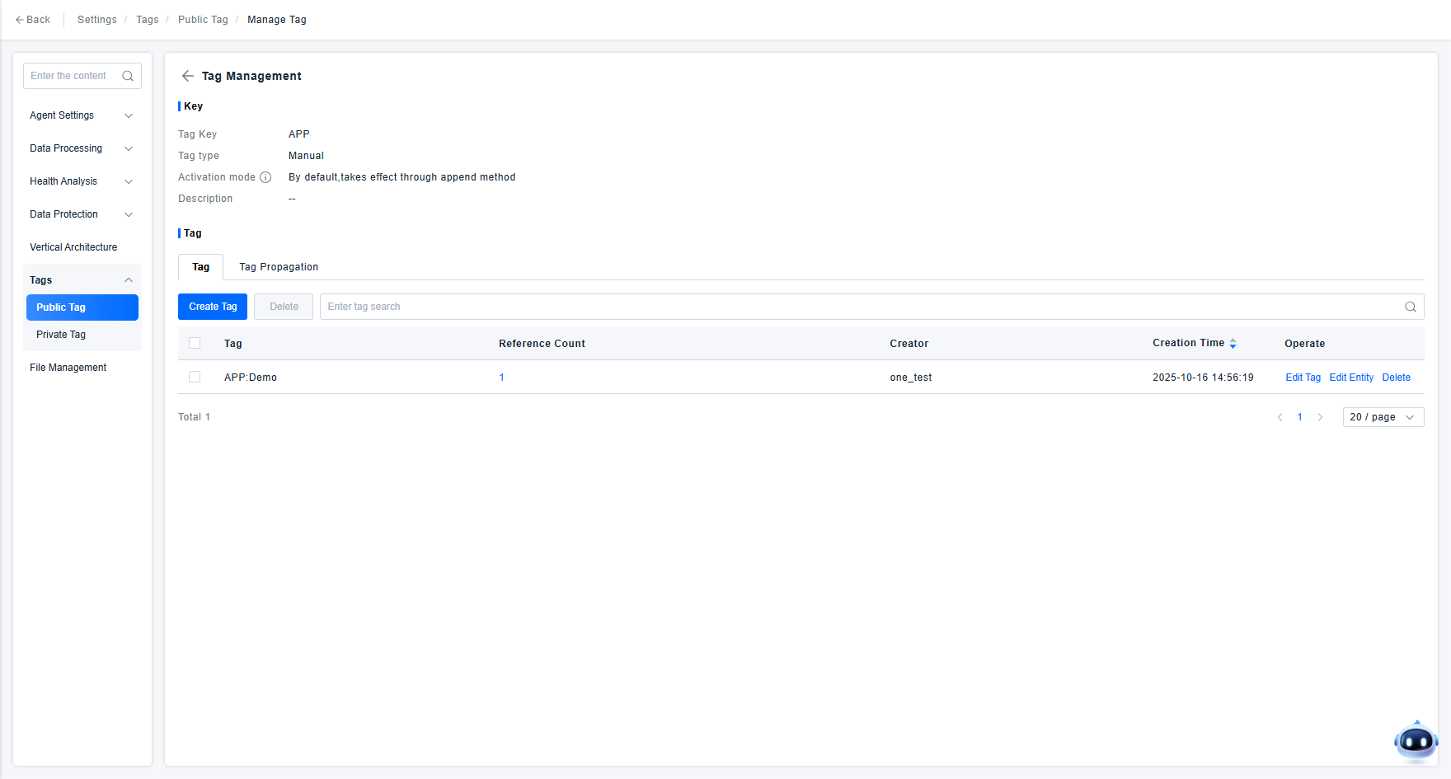Switch to the Tag Propagation tab
This screenshot has width=1451, height=779.
click(x=279, y=267)
